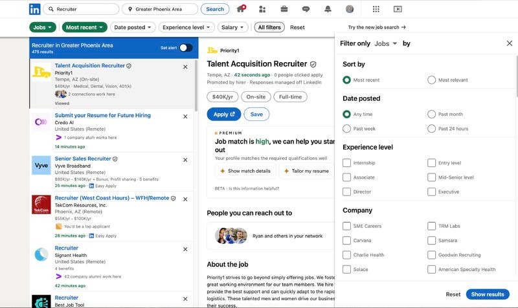Screen dimensions: 518x308
Task: Check the Associate experience level checkbox
Action: (346, 177)
